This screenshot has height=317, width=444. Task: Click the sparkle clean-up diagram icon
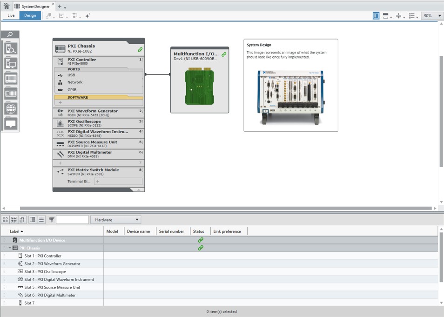click(x=87, y=16)
